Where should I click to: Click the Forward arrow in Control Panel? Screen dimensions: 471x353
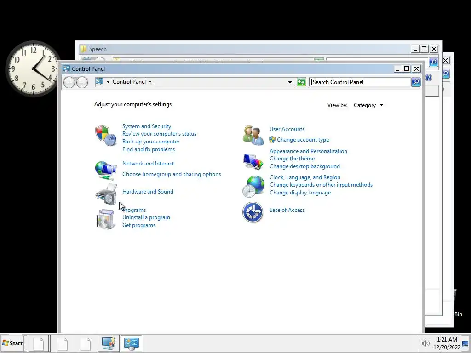tap(82, 82)
